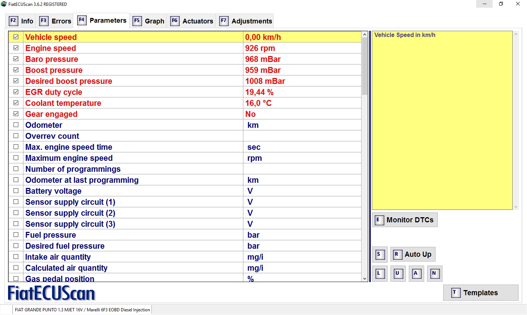The height and width of the screenshot is (315, 527).
Task: Click the 968 mBar baro pressure value
Action: tap(263, 59)
